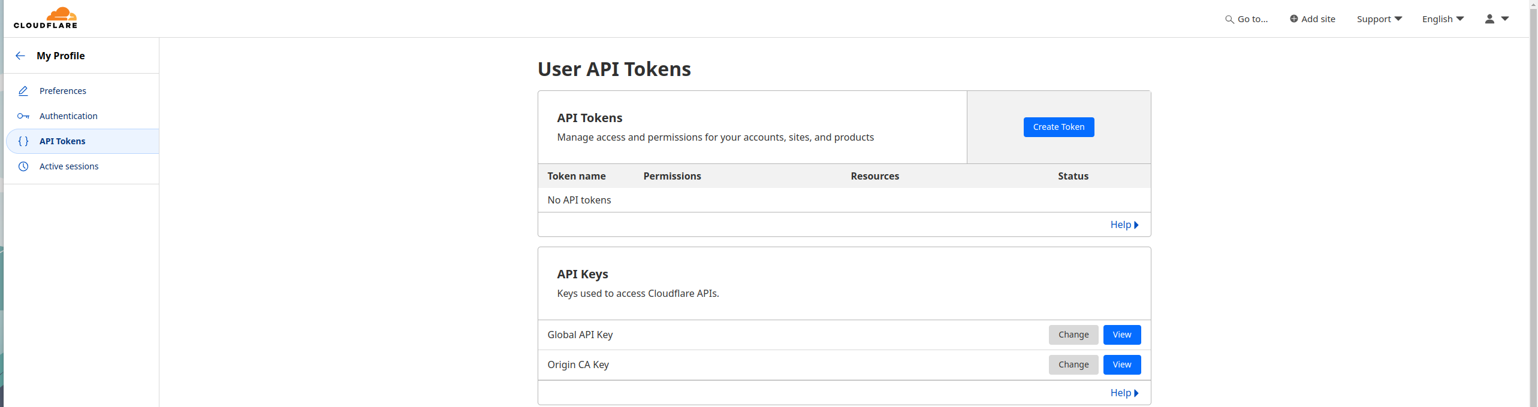View the Global API Key
The width and height of the screenshot is (1538, 407).
tap(1121, 335)
